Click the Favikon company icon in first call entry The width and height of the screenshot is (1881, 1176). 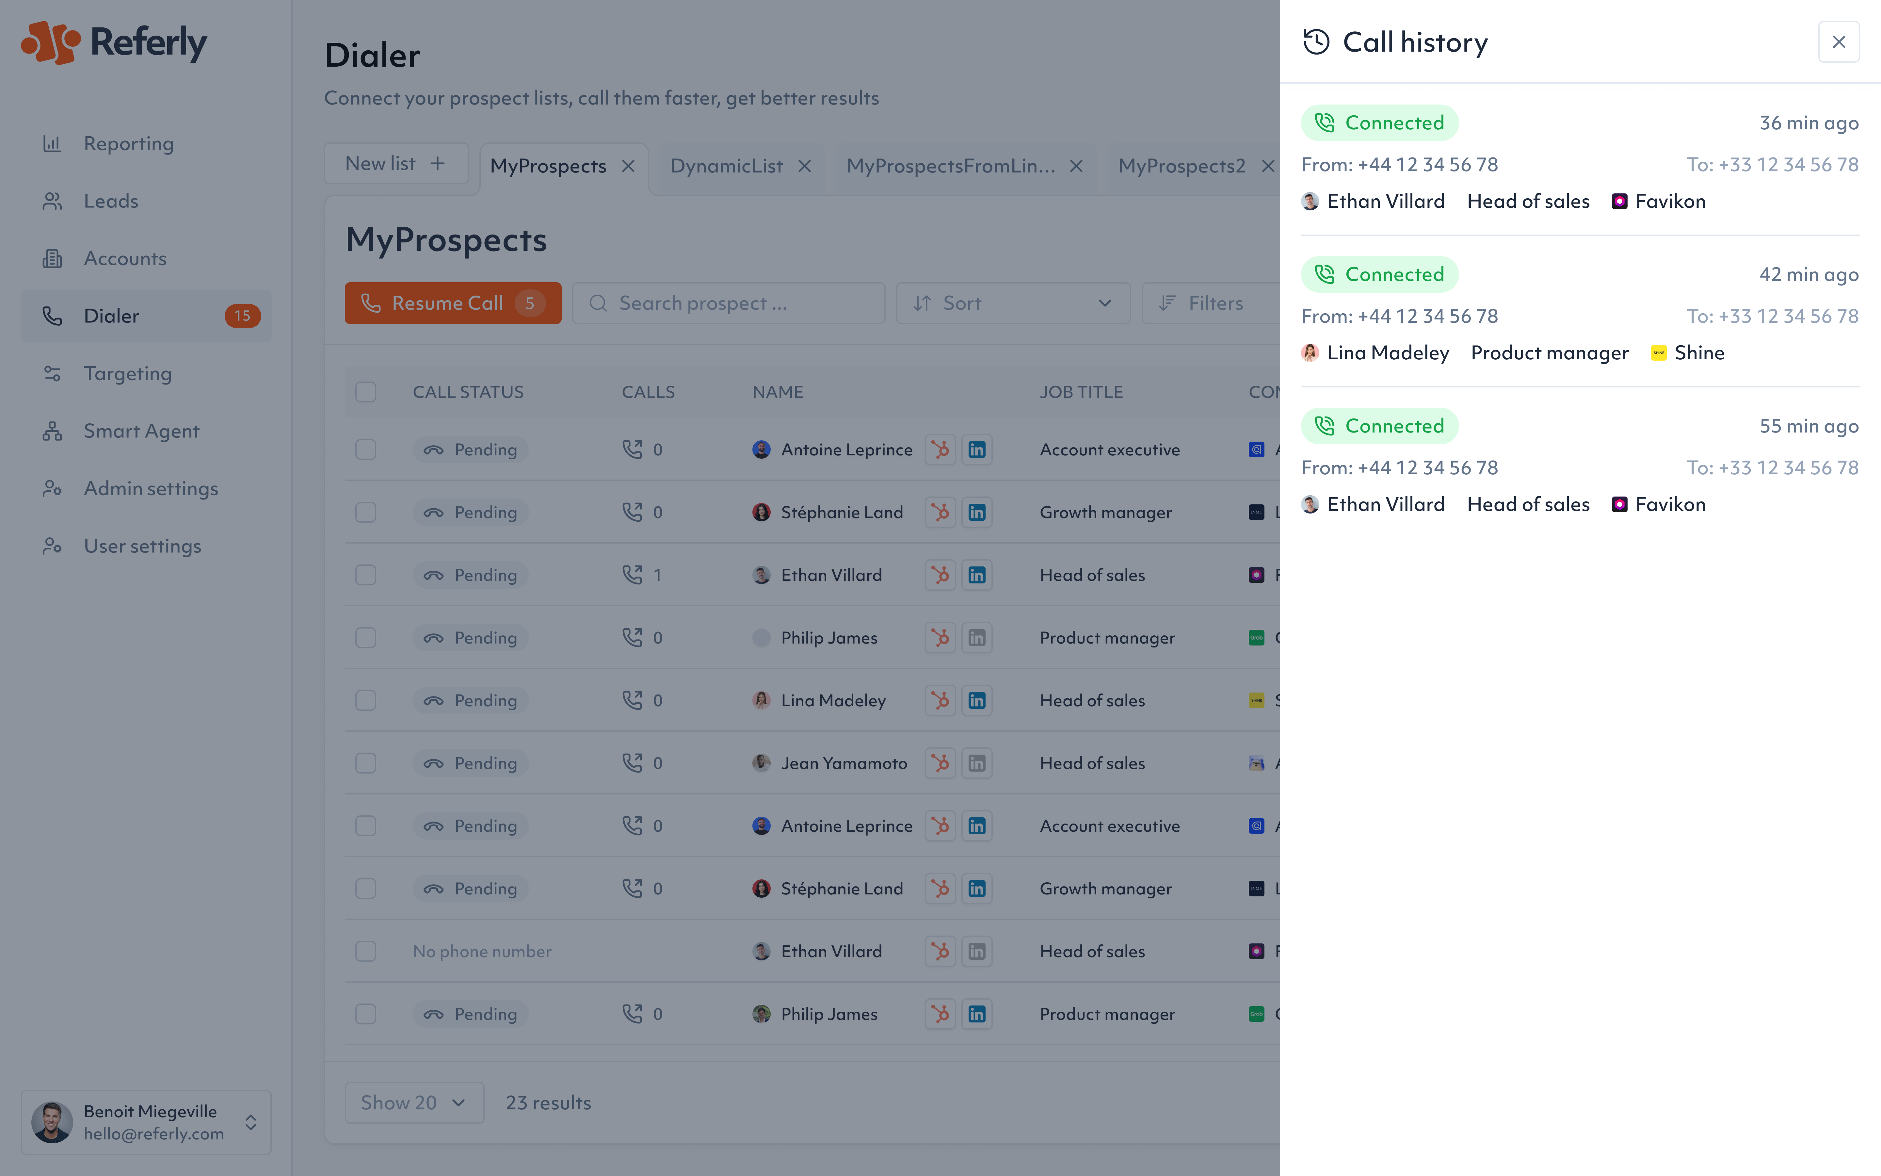click(1619, 202)
